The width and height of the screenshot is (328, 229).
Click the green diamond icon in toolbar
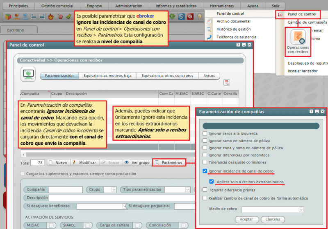[x=172, y=16]
